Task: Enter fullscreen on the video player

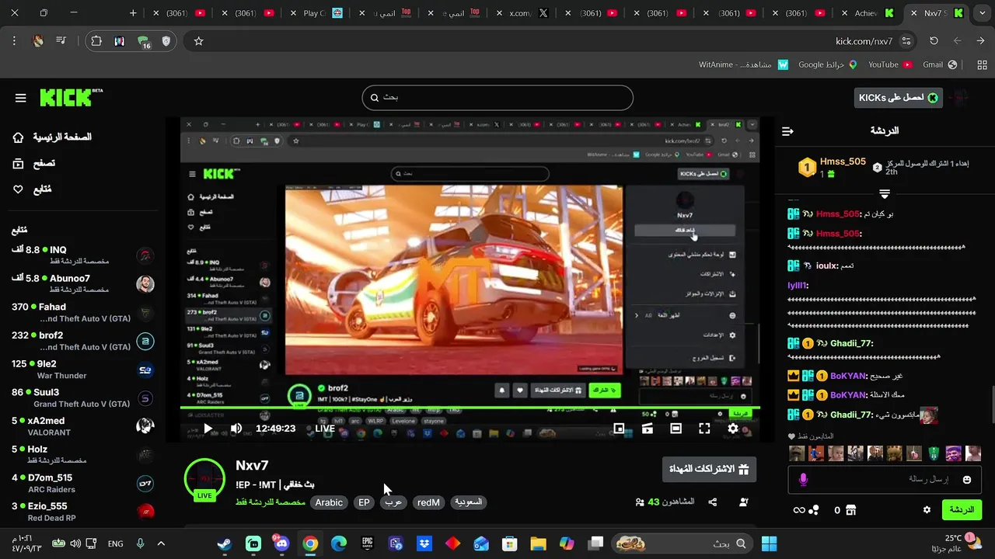Action: (704, 429)
